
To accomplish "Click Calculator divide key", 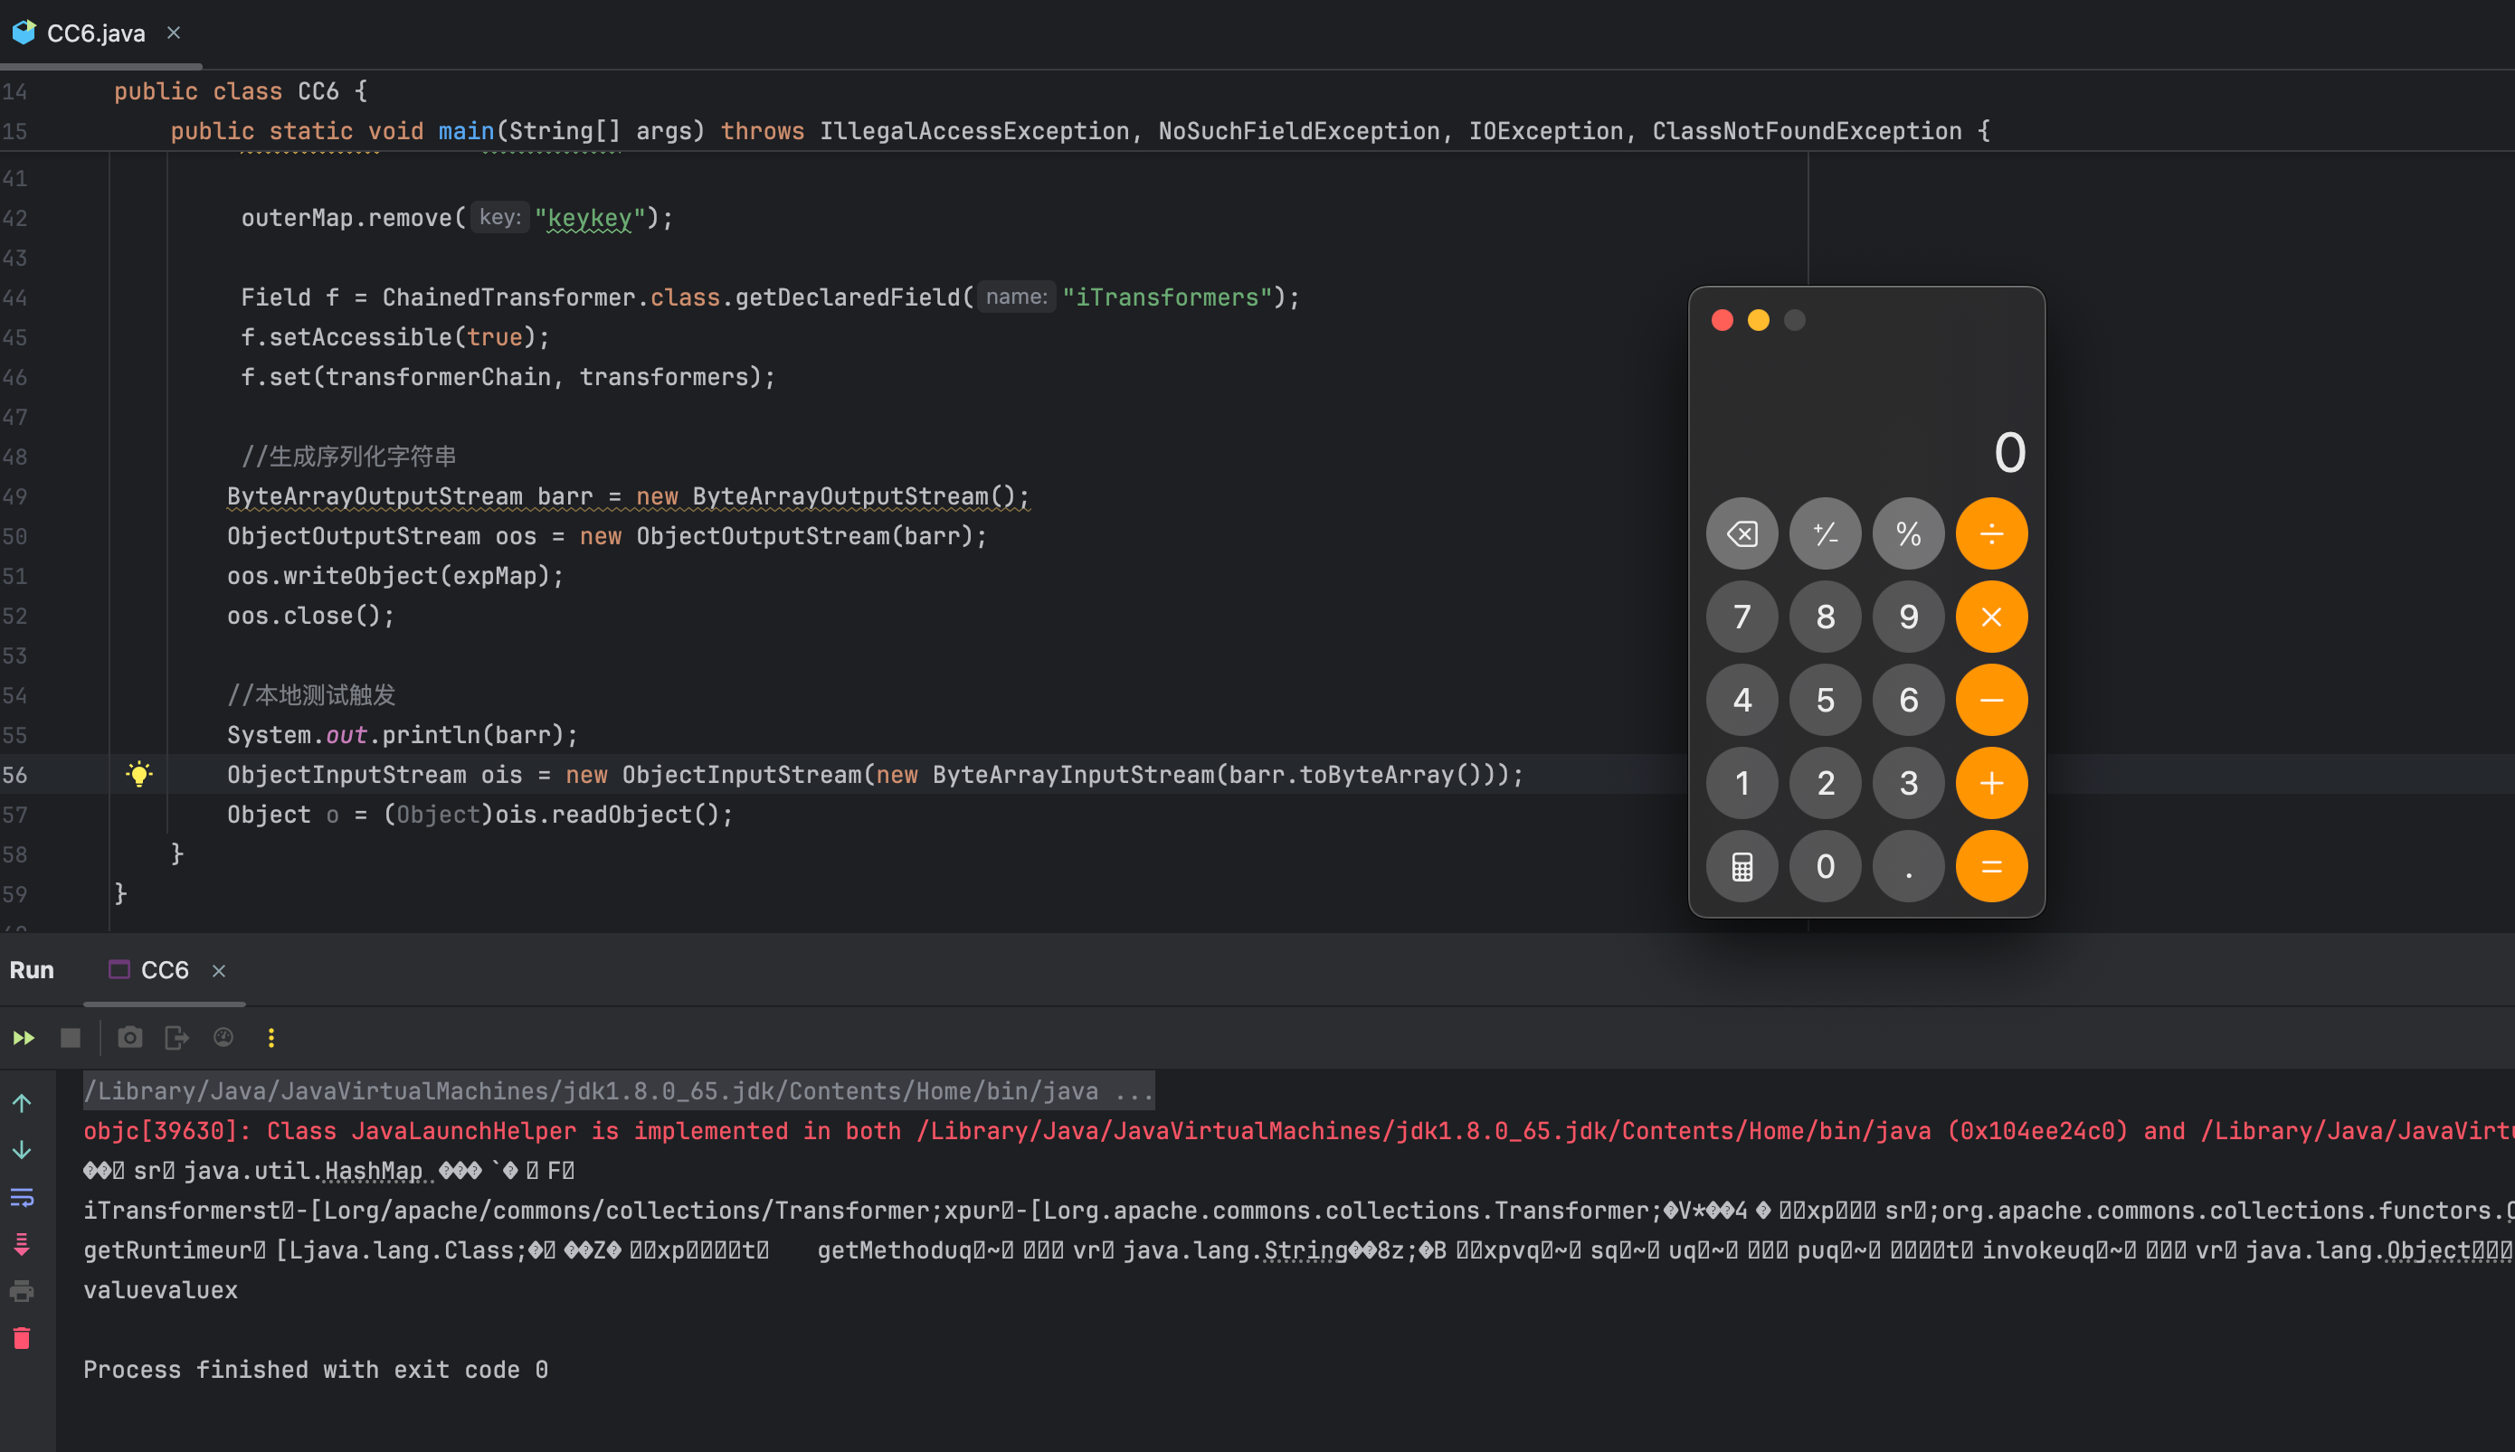I will point(1991,533).
